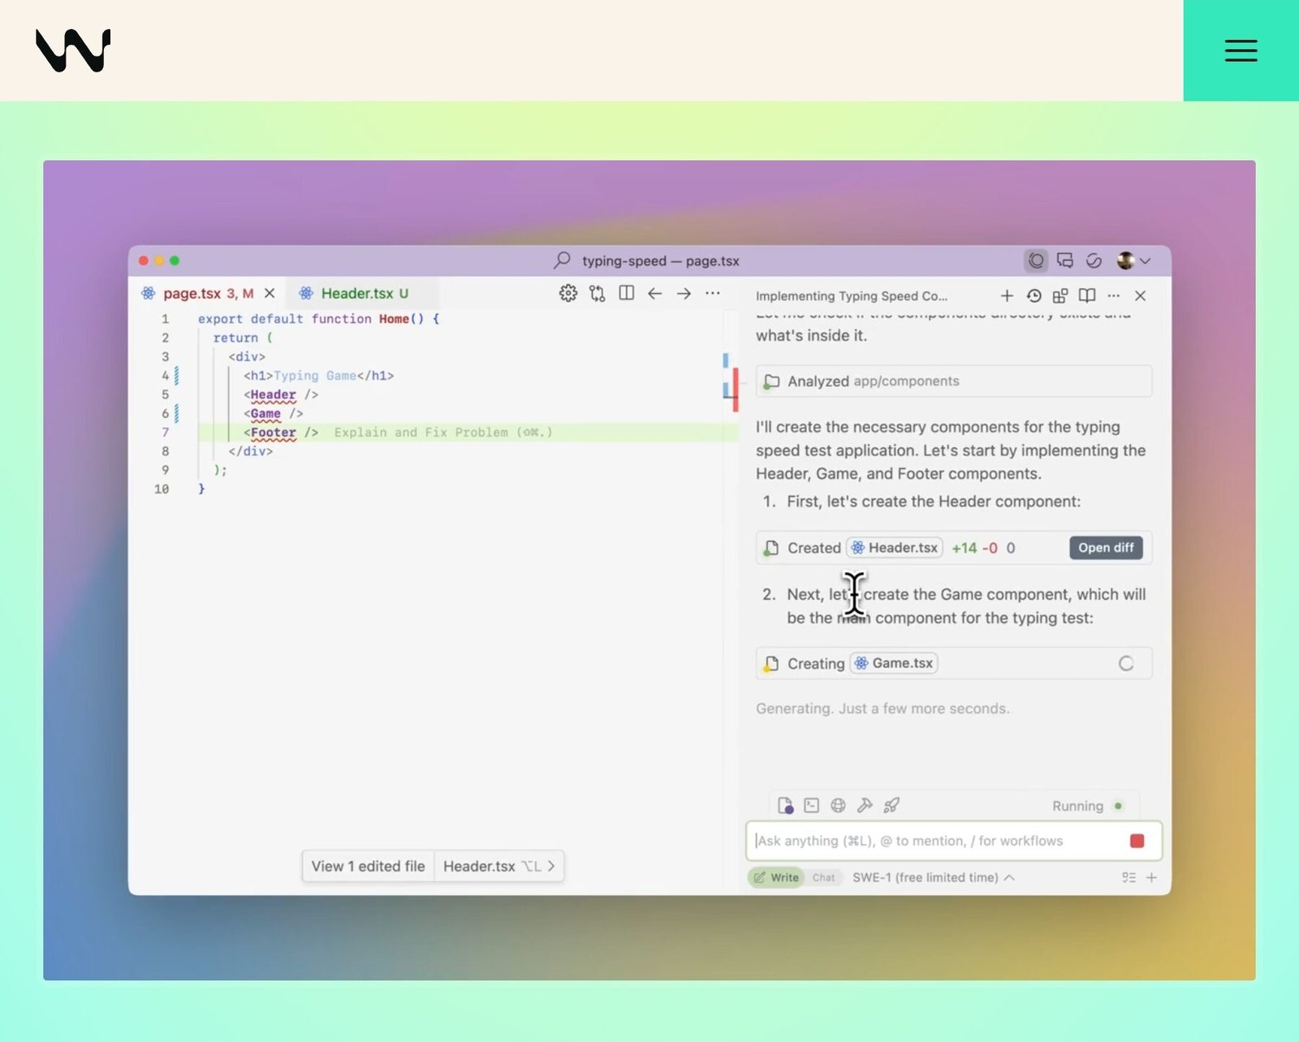Open the editor settings gear icon
The width and height of the screenshot is (1299, 1042).
pos(568,293)
